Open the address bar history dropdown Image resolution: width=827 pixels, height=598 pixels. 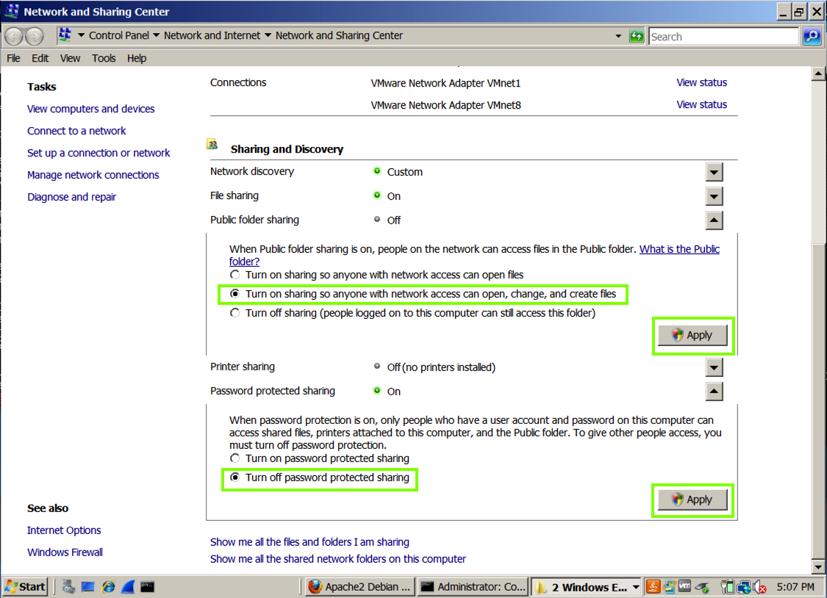click(618, 36)
